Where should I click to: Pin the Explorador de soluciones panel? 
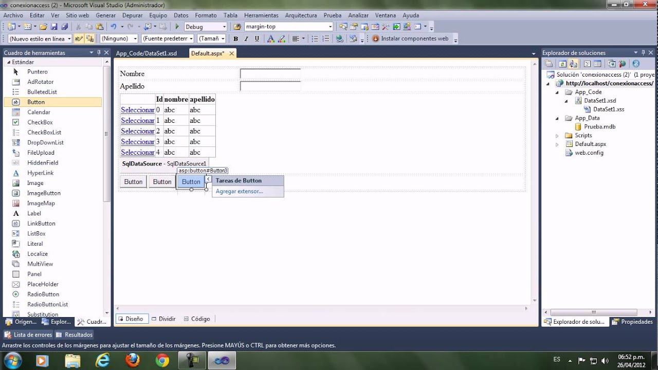pyautogui.click(x=643, y=52)
